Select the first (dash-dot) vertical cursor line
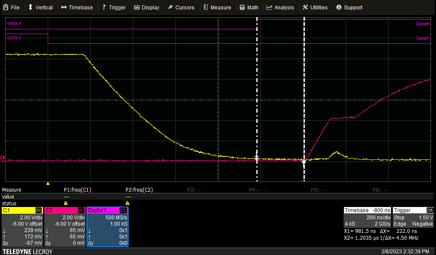 pos(257,100)
